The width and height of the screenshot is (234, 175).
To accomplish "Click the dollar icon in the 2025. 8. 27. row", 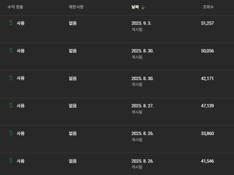I will 11,105.
